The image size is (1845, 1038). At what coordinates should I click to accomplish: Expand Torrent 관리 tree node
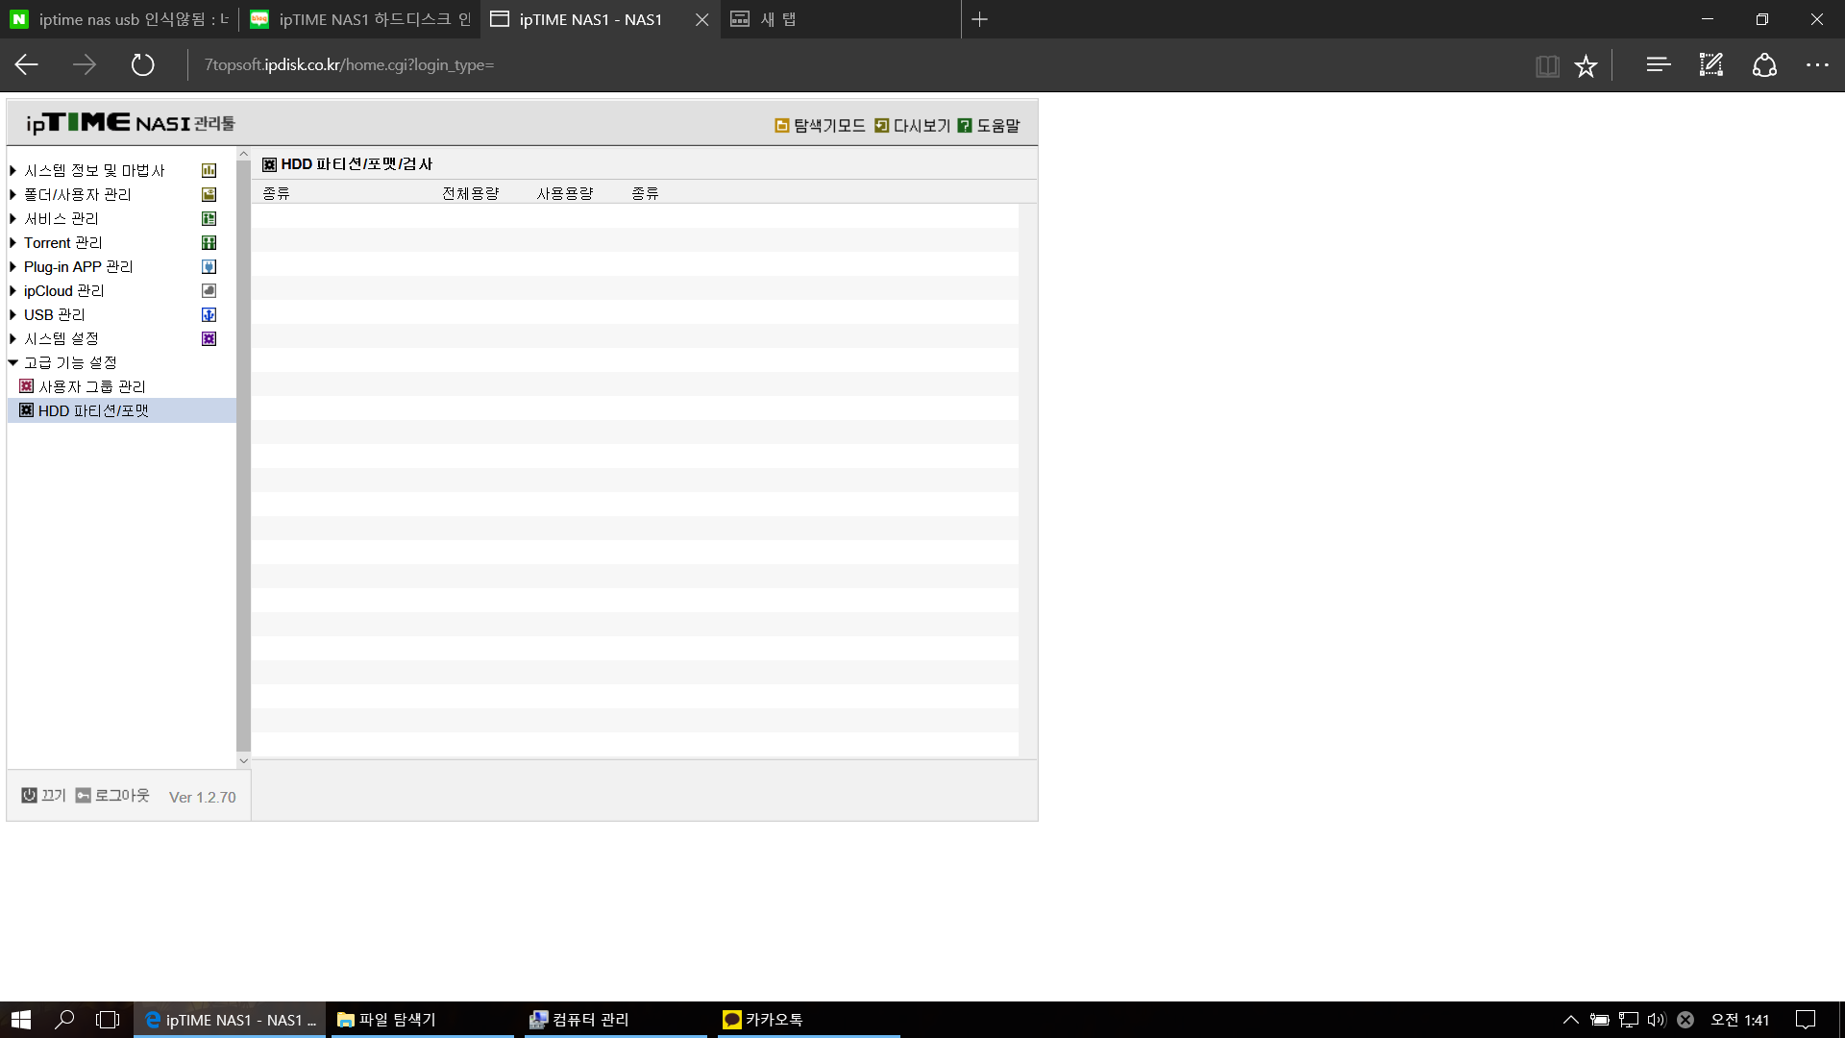[x=12, y=242]
